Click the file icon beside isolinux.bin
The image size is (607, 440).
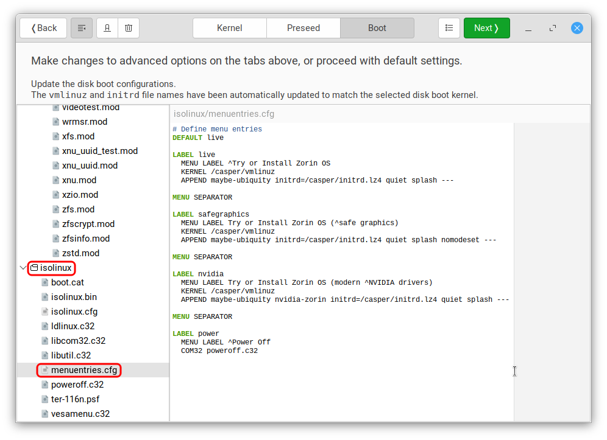pyautogui.click(x=44, y=296)
